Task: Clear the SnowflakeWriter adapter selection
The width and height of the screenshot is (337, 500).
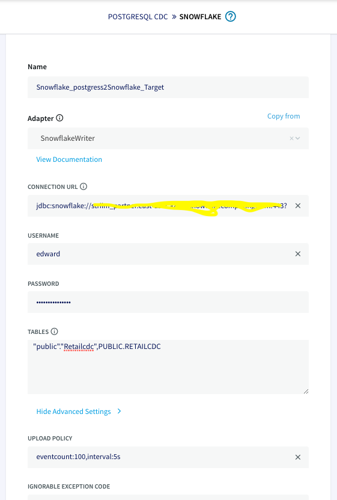Action: (291, 138)
